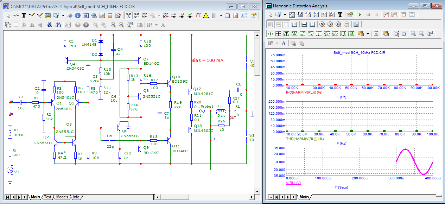445x204 pixels.
Task: Click the fx function icon in analysis toolbar
Action: [x=332, y=15]
